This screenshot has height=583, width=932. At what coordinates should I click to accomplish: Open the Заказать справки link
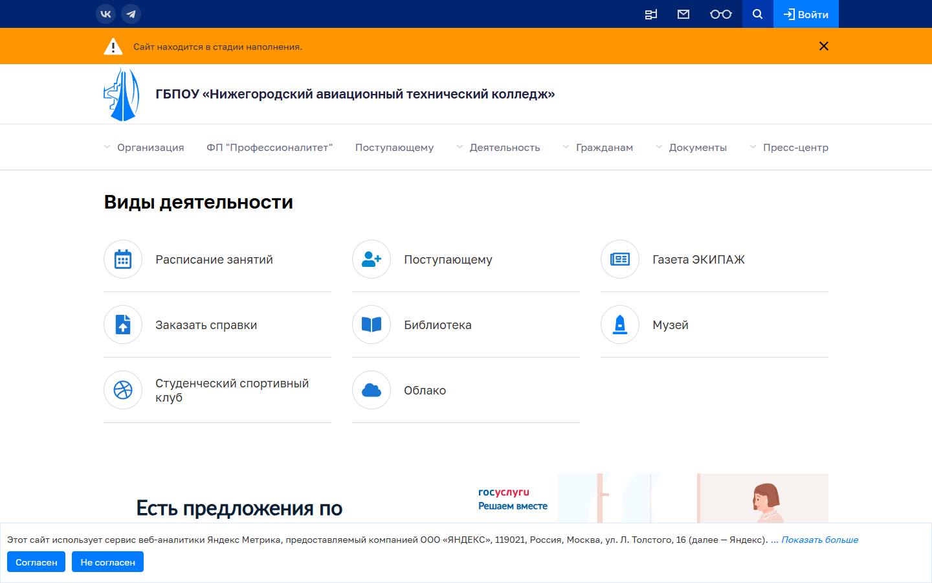[206, 325]
